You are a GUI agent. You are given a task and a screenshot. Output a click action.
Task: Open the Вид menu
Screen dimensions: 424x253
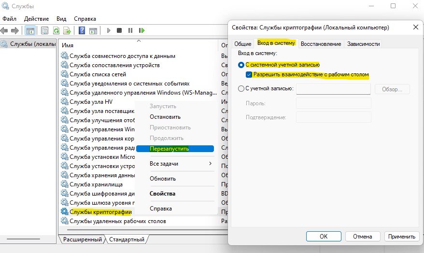click(x=61, y=19)
